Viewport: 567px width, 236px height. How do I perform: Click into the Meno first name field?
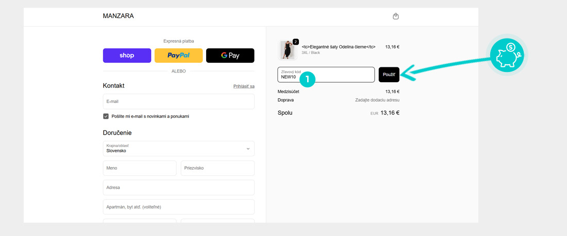[139, 168]
